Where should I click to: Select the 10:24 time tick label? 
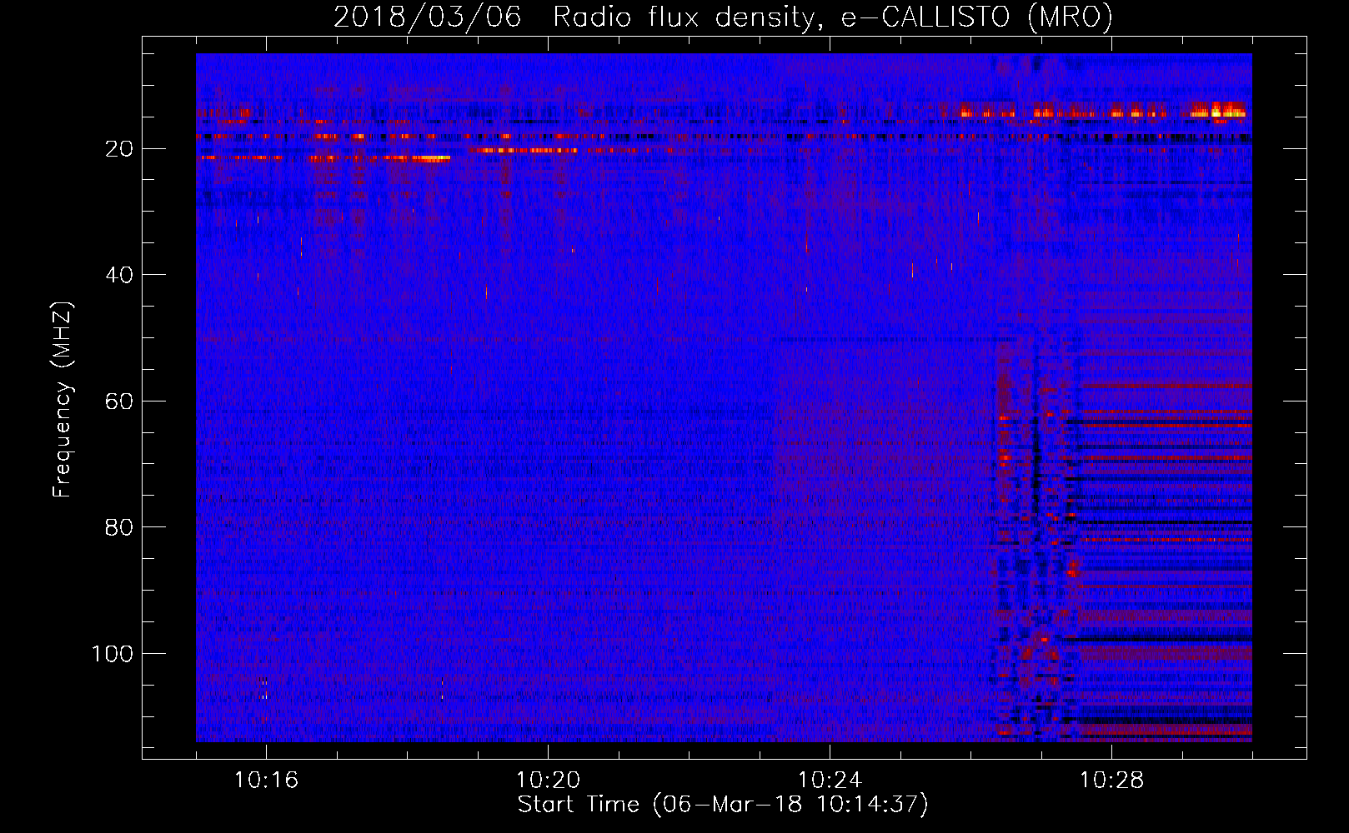click(x=830, y=780)
